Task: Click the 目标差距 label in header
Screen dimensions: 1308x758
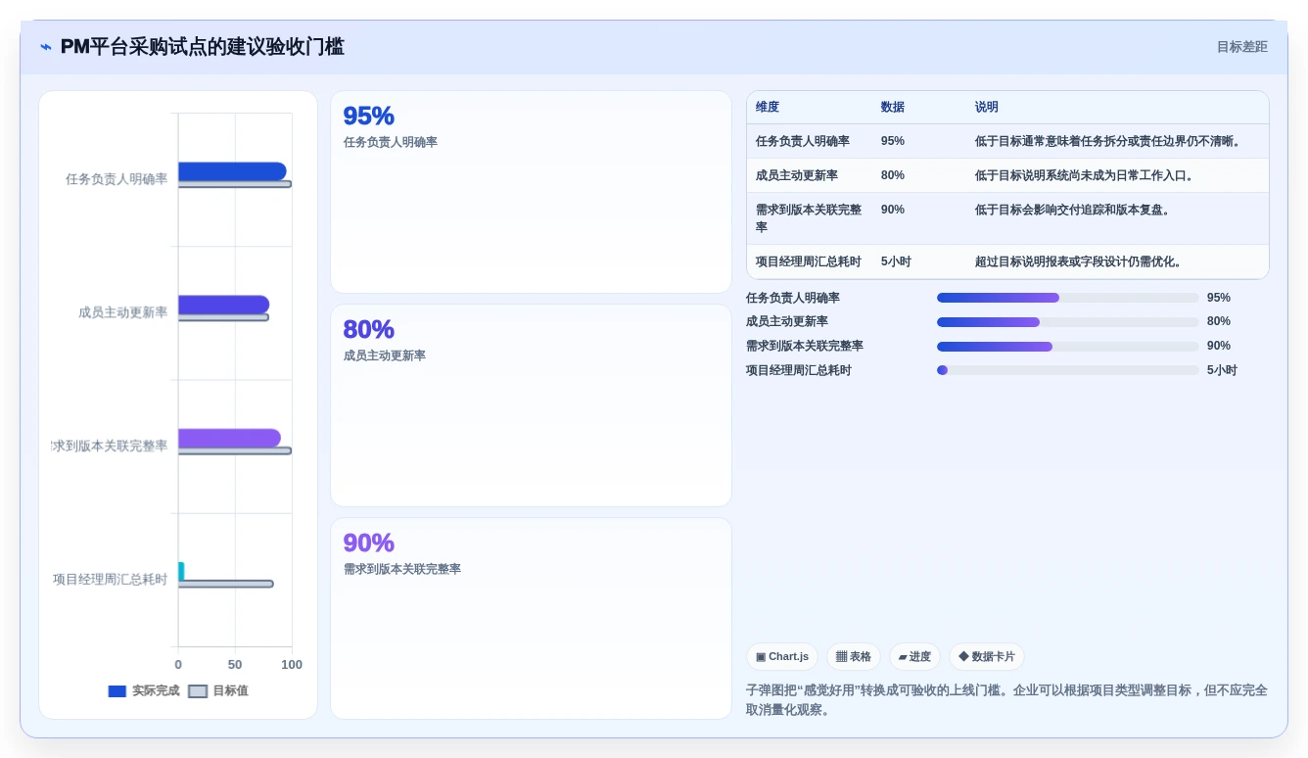Action: pos(1241,47)
